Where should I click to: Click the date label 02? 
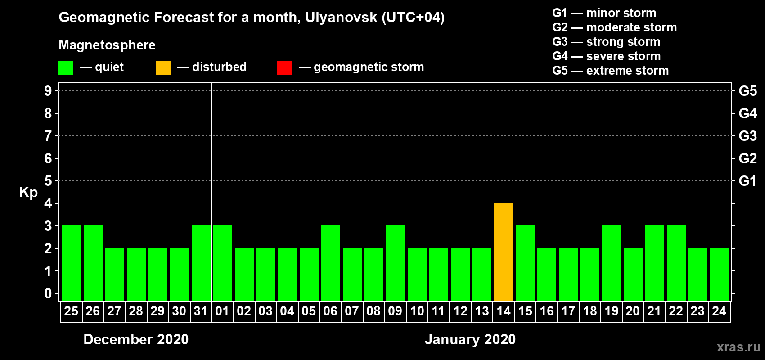click(244, 311)
